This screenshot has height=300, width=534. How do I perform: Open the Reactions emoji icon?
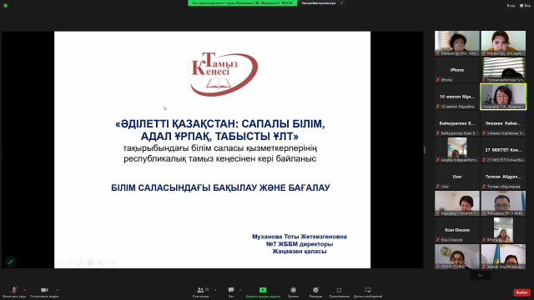point(315,290)
